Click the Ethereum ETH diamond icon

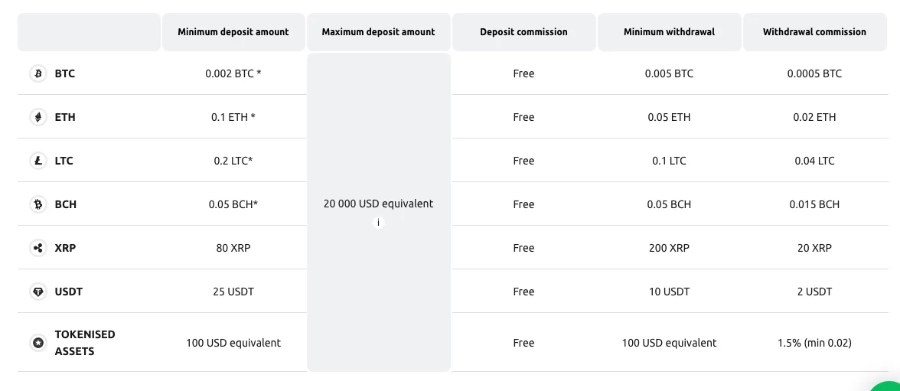(x=38, y=117)
